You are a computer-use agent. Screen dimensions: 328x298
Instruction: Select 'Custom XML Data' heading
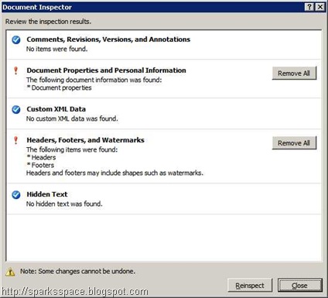(x=56, y=109)
